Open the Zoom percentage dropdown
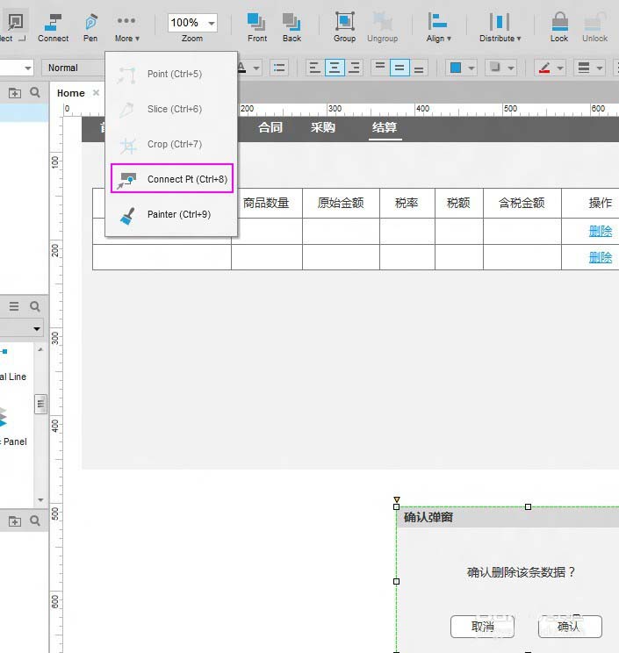The image size is (619, 653). click(212, 23)
